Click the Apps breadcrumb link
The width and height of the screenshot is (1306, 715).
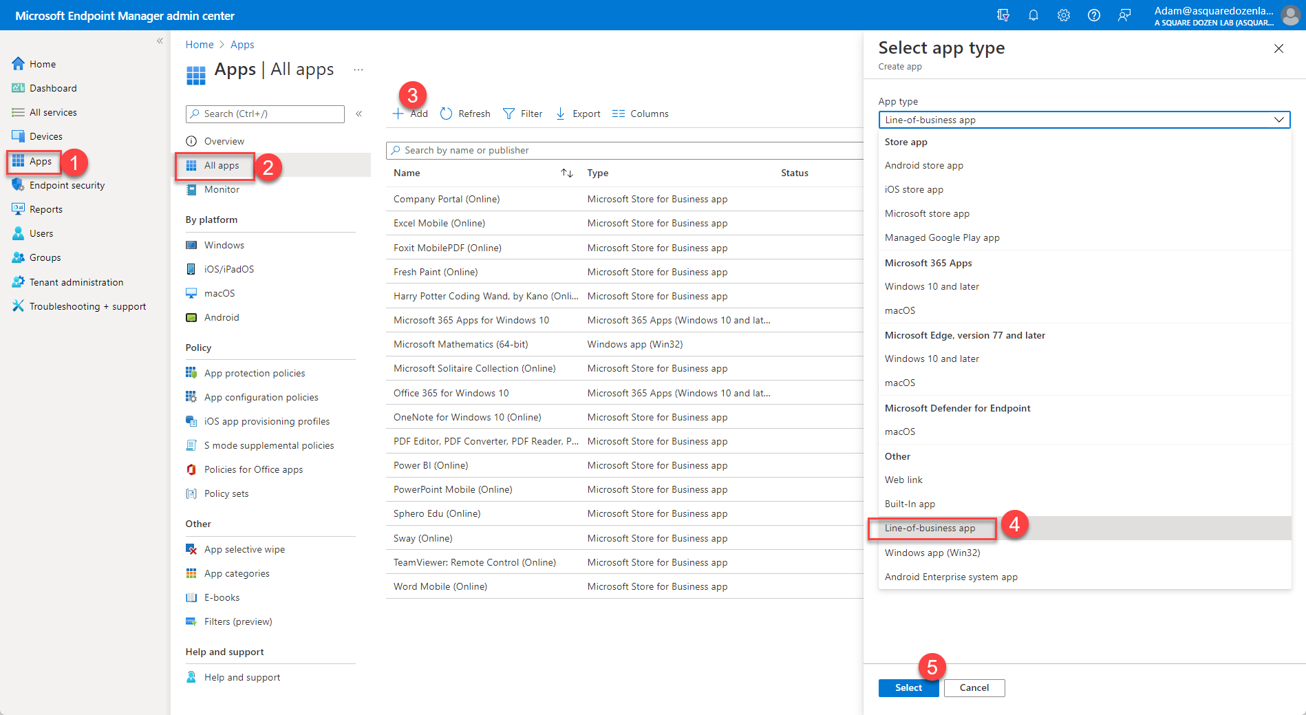242,44
